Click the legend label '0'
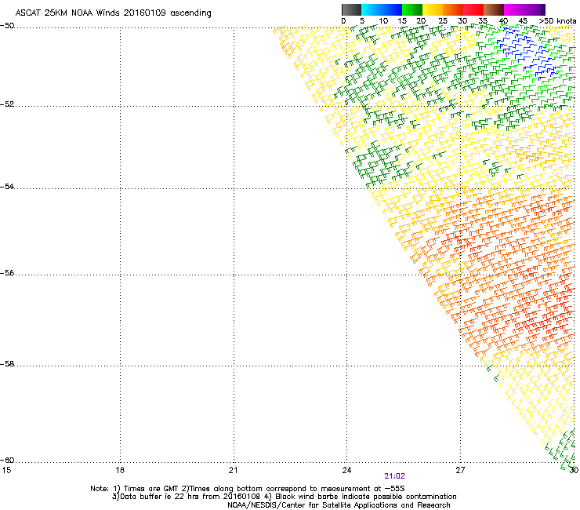 343,21
